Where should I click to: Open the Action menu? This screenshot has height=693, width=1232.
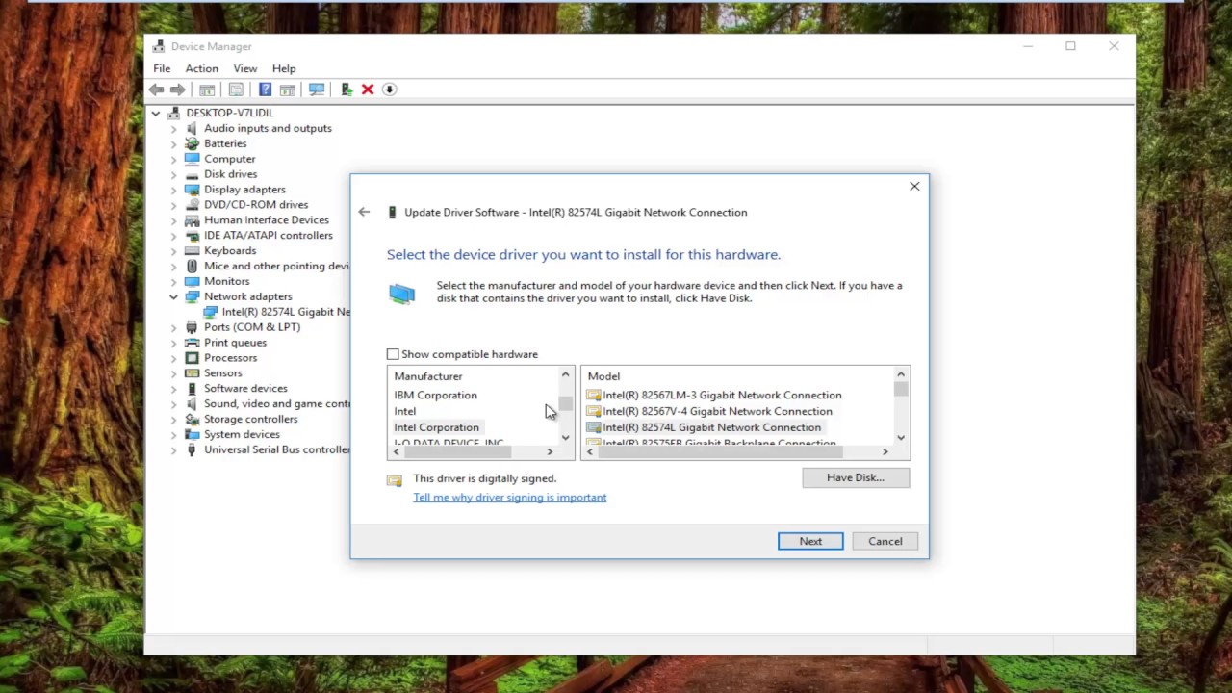click(x=202, y=68)
